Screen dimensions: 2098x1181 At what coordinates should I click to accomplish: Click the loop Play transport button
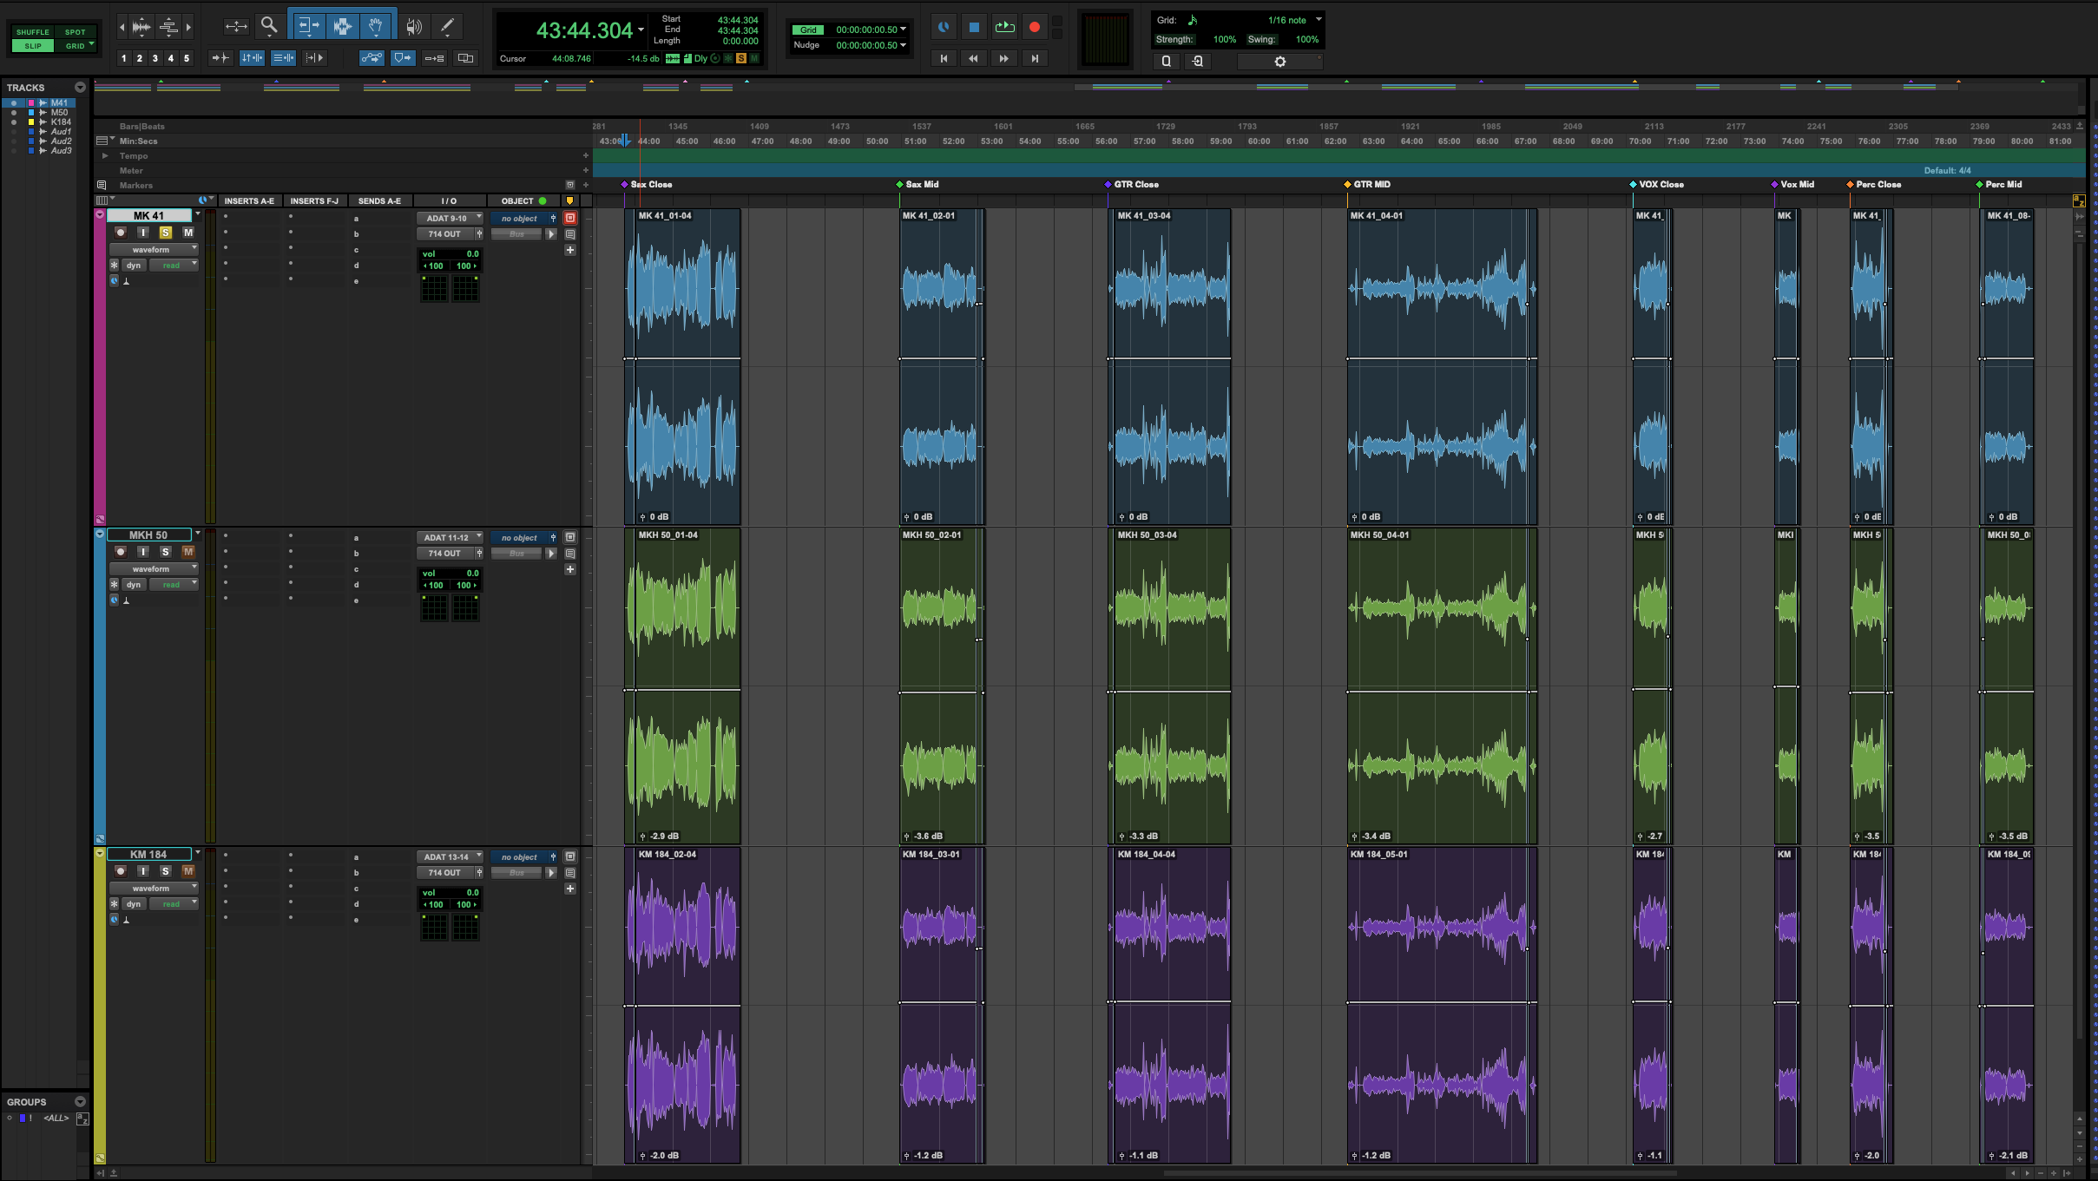click(x=1004, y=27)
